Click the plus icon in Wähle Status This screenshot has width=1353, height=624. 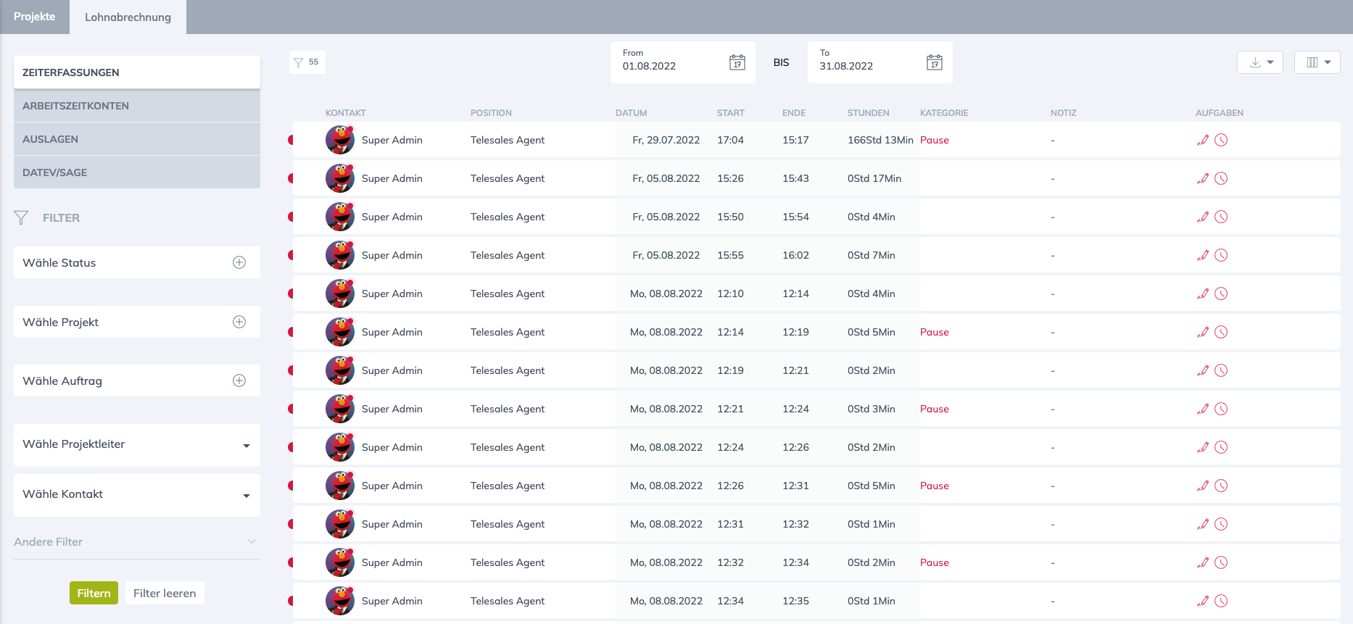[239, 262]
